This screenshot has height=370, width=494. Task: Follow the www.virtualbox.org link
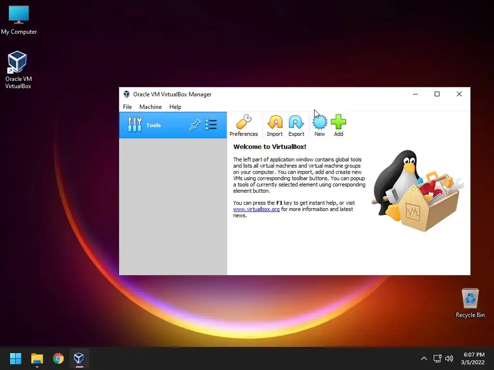coord(256,209)
